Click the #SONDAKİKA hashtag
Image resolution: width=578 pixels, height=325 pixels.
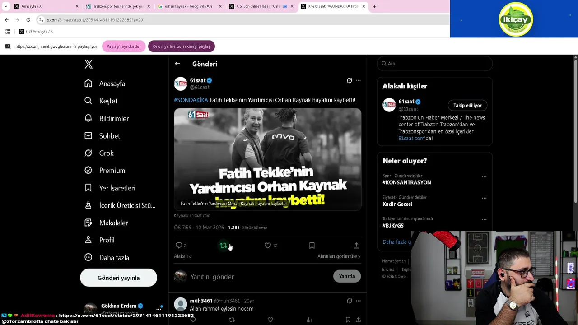point(191,100)
